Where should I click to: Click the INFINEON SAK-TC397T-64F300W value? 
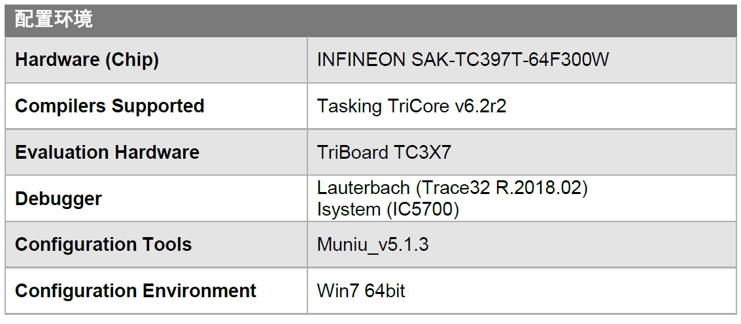pos(462,60)
